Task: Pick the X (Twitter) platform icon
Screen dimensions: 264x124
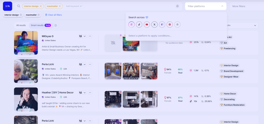Action: 154,25
